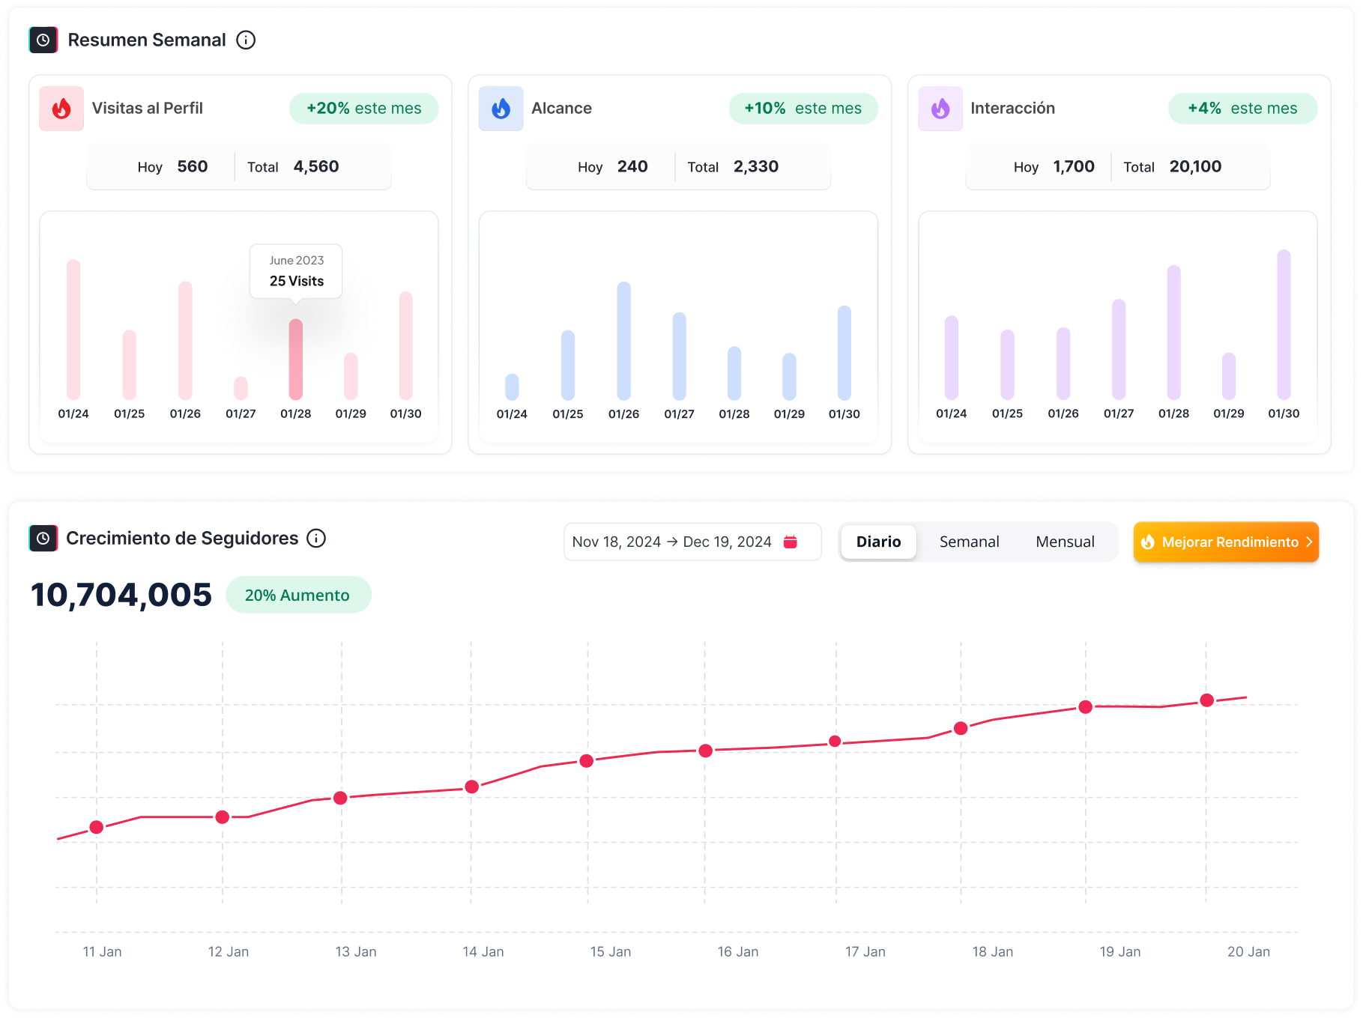Viewport: 1363px width, 1018px height.
Task: Click the +20% este mes badge
Action: 363,109
